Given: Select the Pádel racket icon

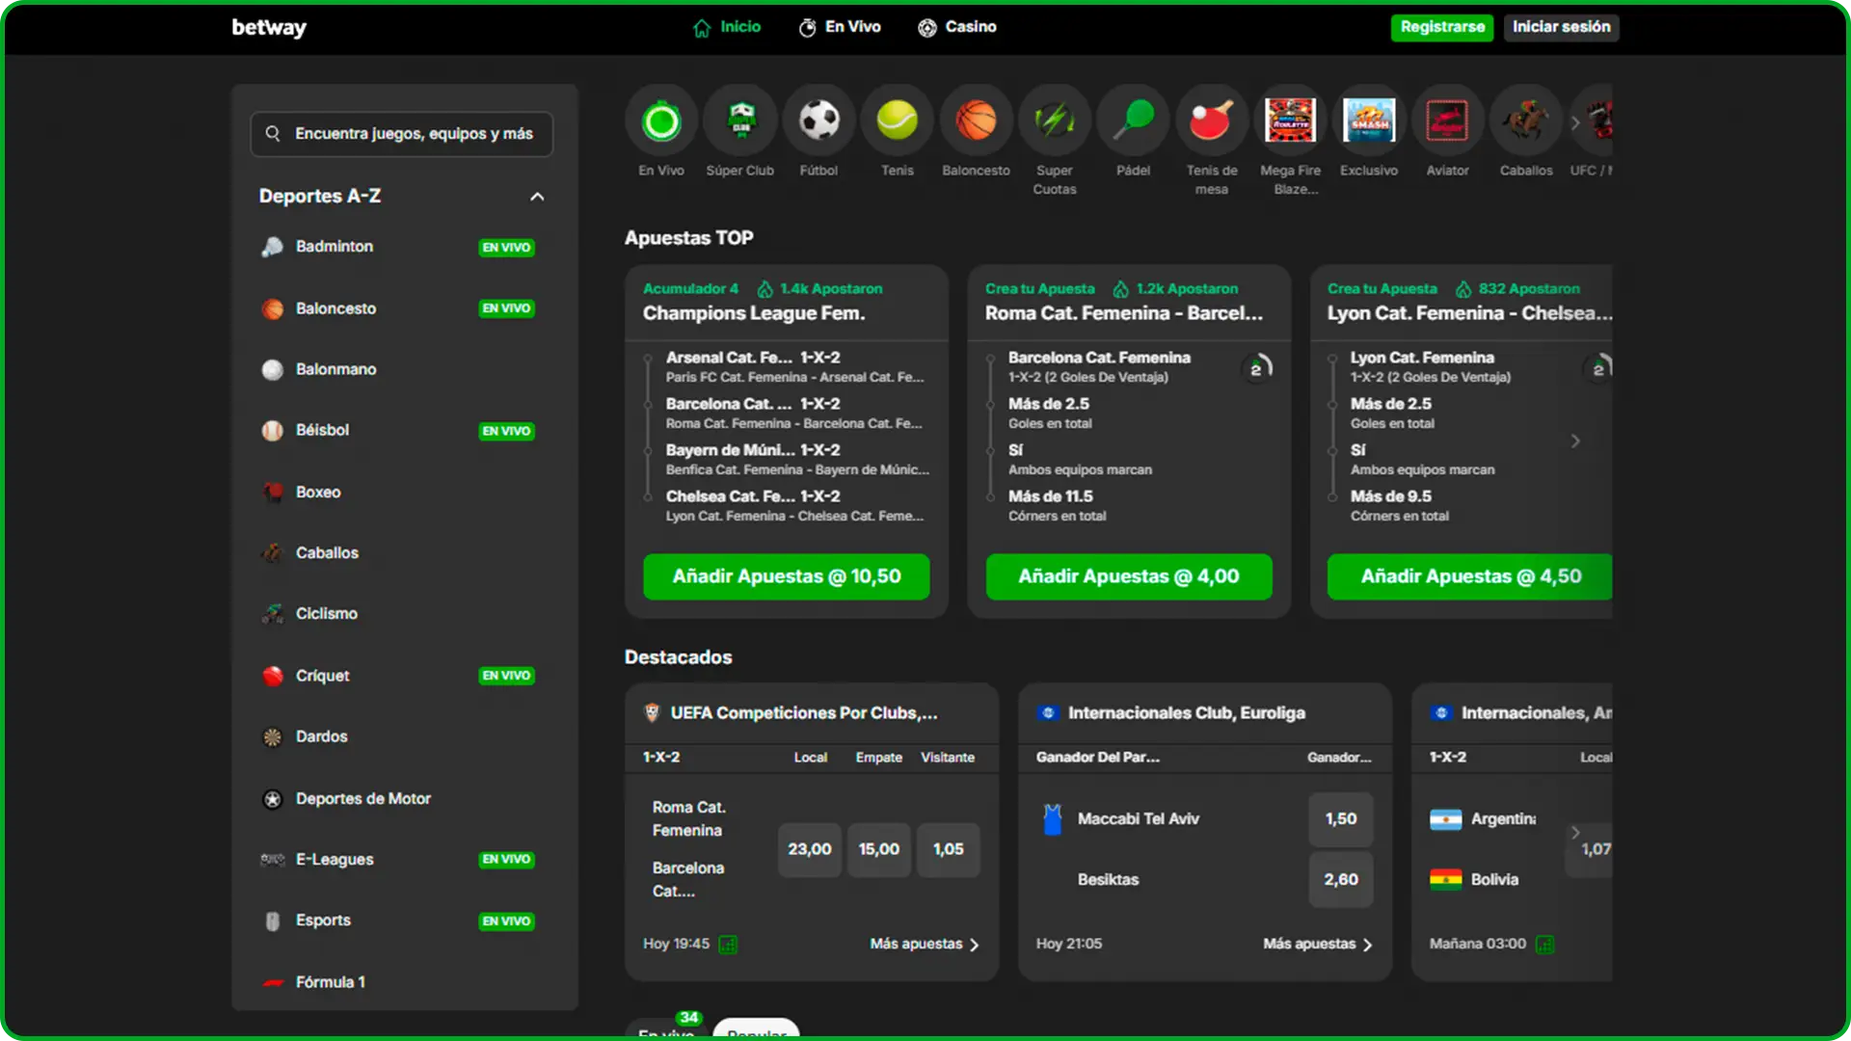Looking at the screenshot, I should click(x=1134, y=121).
